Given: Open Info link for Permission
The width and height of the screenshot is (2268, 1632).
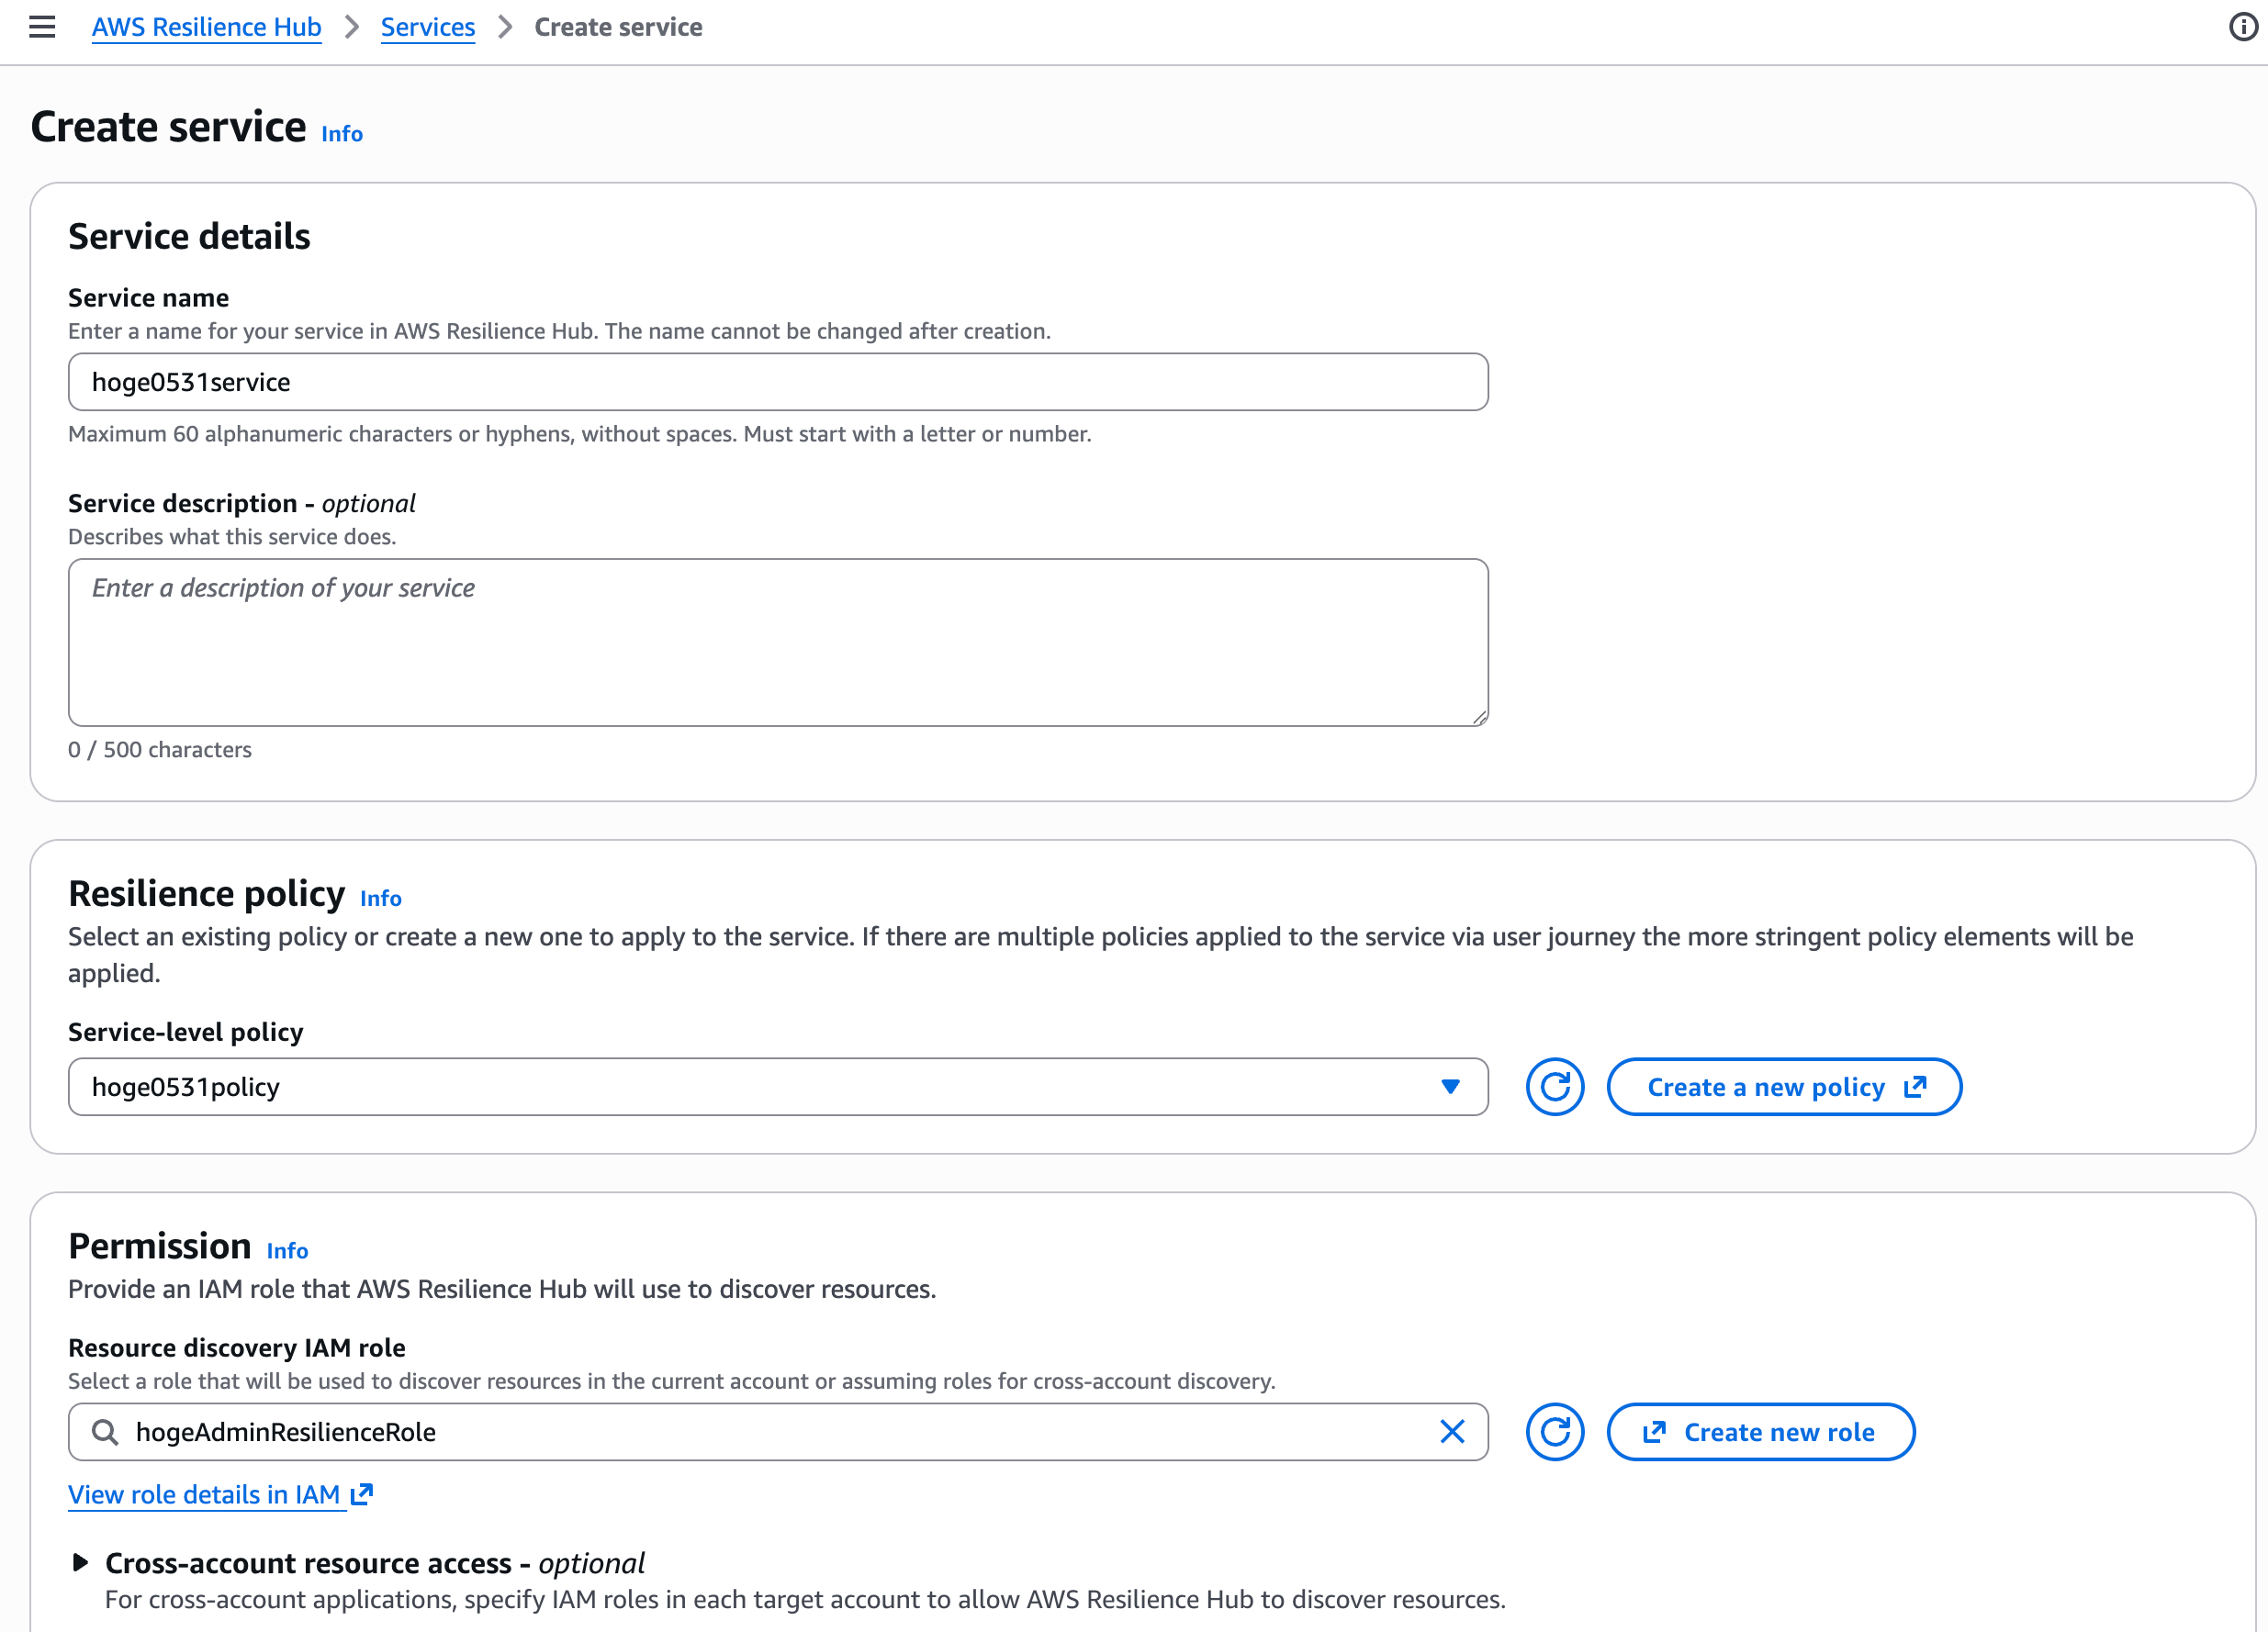Looking at the screenshot, I should (x=287, y=1250).
